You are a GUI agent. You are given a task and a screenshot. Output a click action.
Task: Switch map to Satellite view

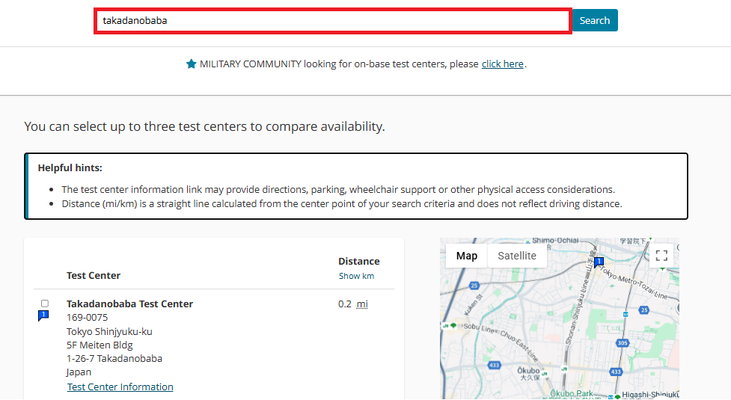click(x=517, y=256)
